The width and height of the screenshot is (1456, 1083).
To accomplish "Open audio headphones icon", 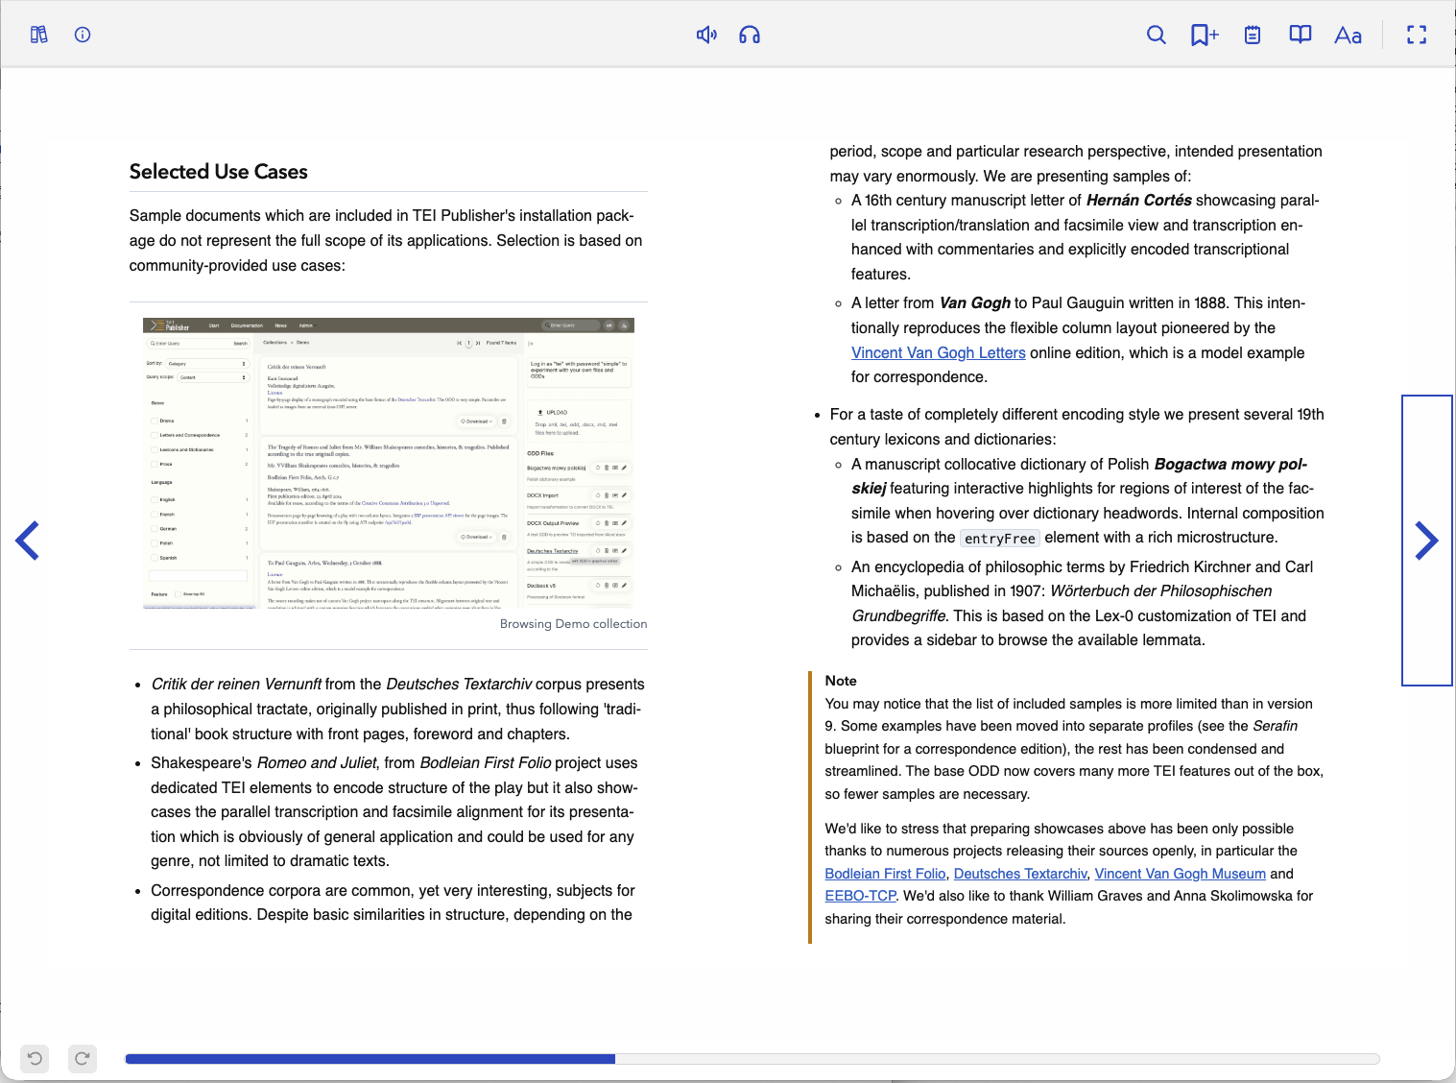I will pos(750,35).
